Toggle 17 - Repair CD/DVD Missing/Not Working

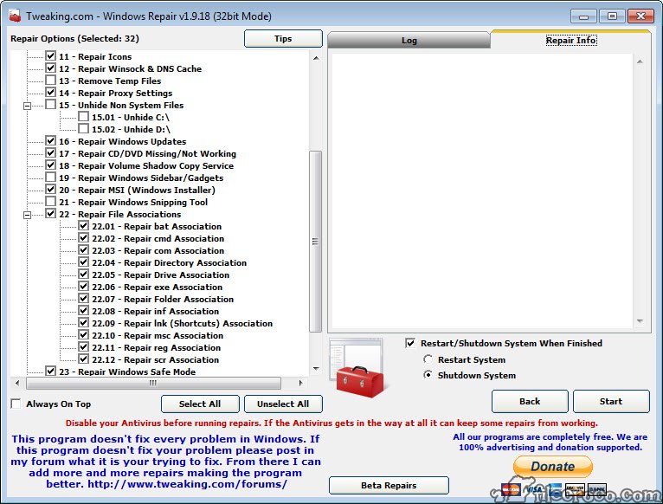click(x=51, y=153)
